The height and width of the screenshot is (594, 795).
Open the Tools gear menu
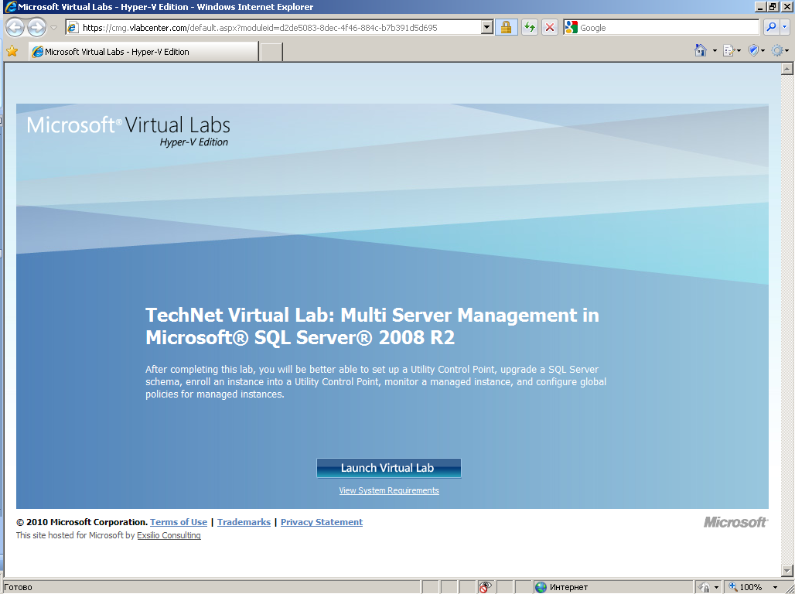[x=777, y=50]
